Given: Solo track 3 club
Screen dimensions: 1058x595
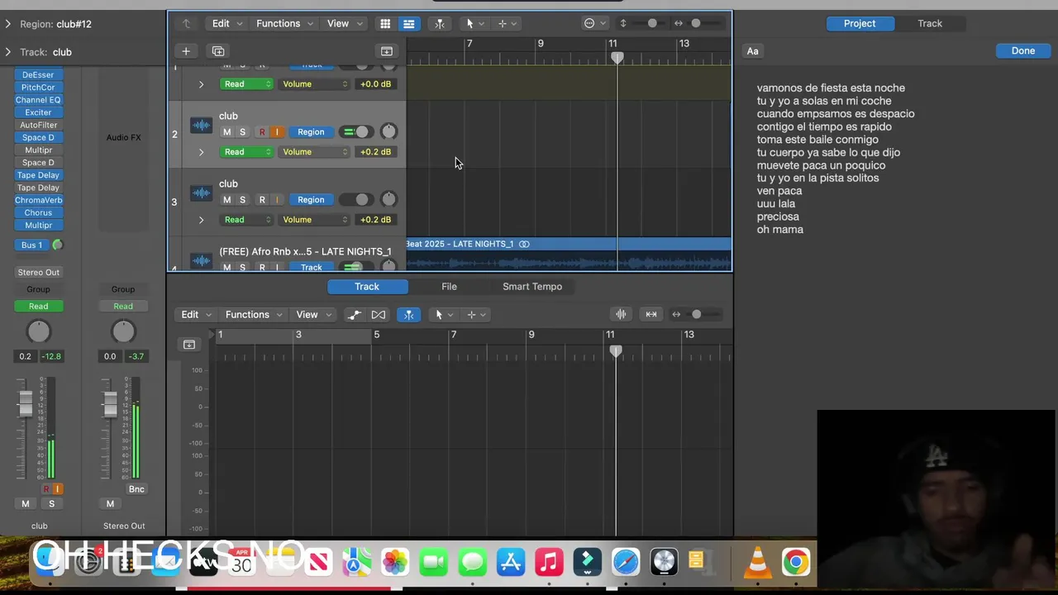Looking at the screenshot, I should pyautogui.click(x=242, y=200).
